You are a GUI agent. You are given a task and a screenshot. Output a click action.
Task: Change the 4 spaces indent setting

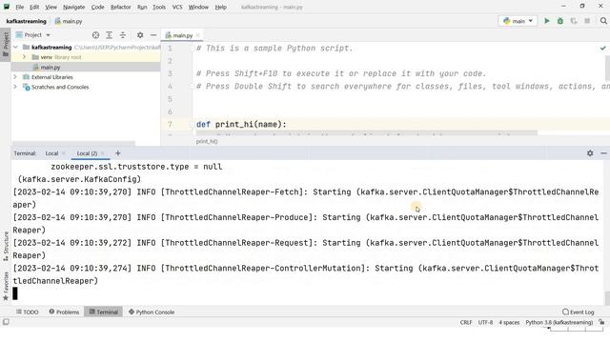509,322
